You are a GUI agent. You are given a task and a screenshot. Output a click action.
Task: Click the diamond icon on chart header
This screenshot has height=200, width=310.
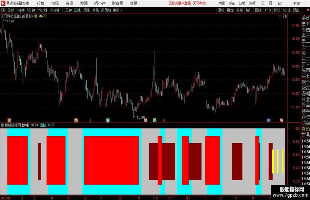[280, 16]
